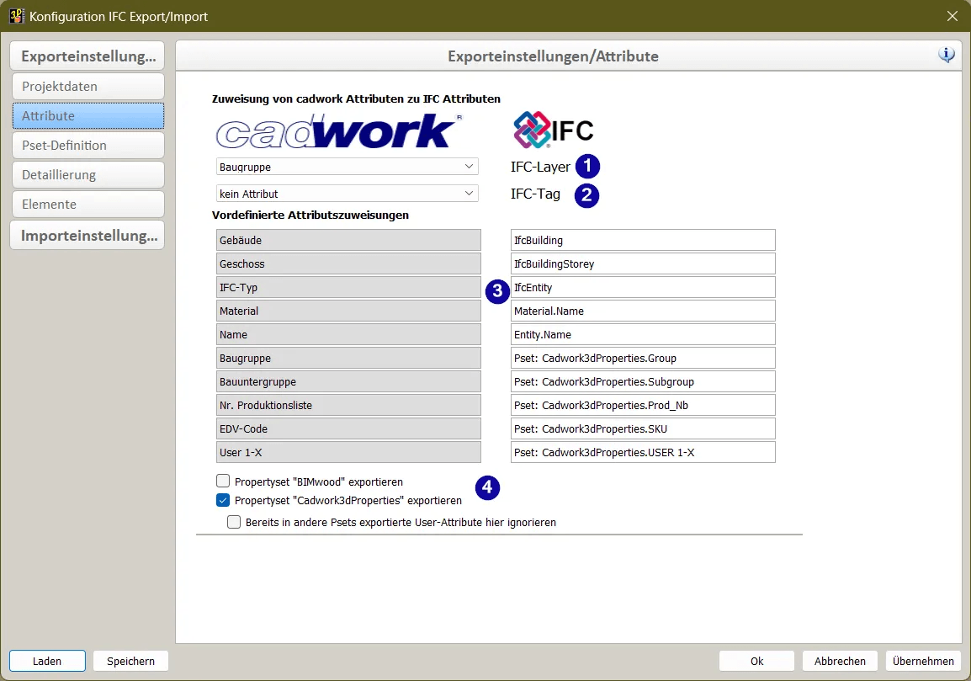Viewport: 971px width, 681px height.
Task: Click the IfcBuildingStorey input field
Action: (642, 263)
